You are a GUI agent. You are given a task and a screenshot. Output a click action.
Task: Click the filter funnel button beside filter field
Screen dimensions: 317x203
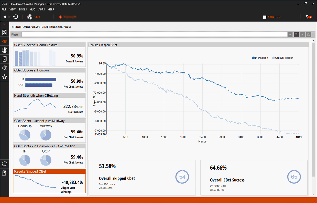(296, 34)
